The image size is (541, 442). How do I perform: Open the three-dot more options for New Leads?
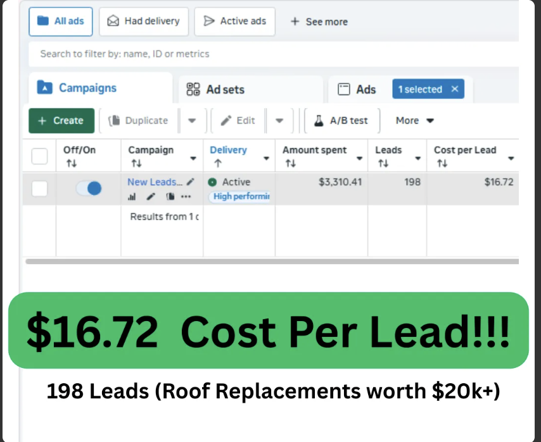pos(186,196)
